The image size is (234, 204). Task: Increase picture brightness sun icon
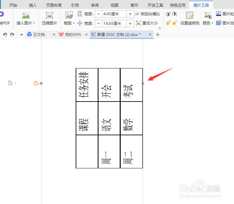[x=168, y=23]
